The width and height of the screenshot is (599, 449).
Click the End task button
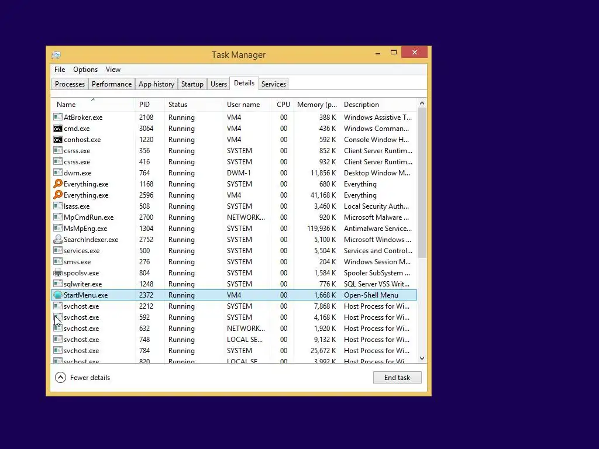pos(397,377)
